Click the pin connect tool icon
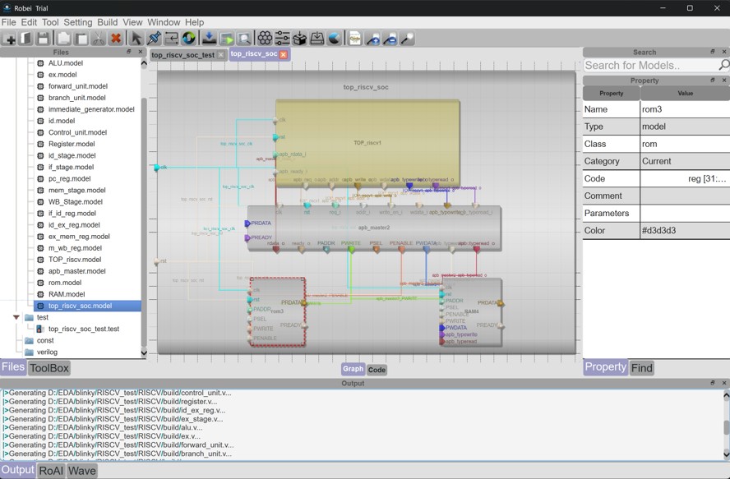The image size is (730, 479). (x=154, y=39)
